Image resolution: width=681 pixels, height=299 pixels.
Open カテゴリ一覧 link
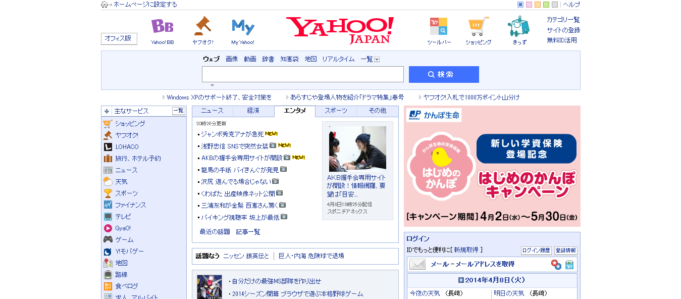click(563, 20)
